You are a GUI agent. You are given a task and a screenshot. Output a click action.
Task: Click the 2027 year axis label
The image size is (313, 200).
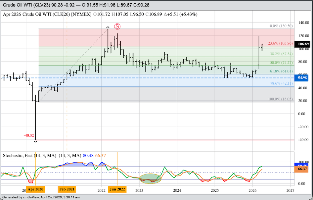[x=290, y=191]
